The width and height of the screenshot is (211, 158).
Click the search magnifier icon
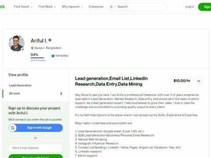[x=111, y=7]
